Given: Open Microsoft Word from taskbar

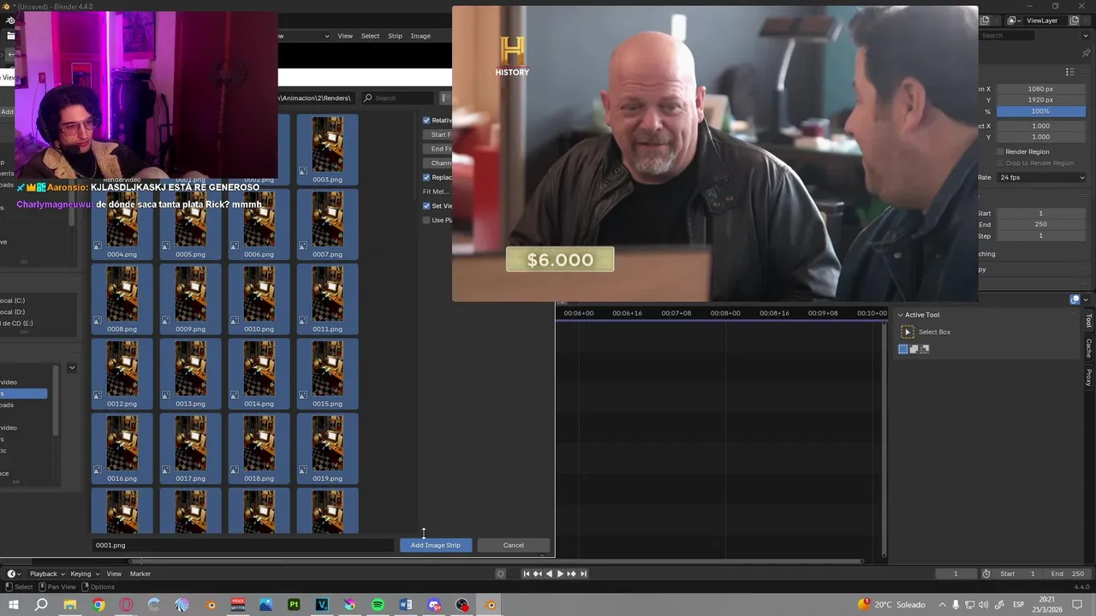Looking at the screenshot, I should [x=406, y=605].
